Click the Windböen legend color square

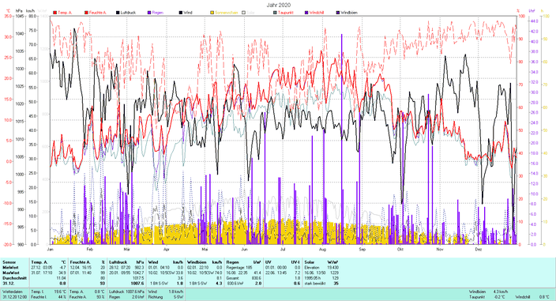(x=338, y=13)
